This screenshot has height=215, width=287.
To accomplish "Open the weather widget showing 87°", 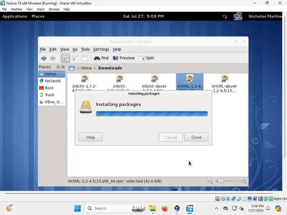I will pos(10,208).
